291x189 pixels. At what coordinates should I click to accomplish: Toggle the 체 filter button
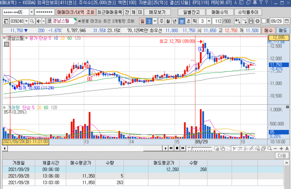133,12
